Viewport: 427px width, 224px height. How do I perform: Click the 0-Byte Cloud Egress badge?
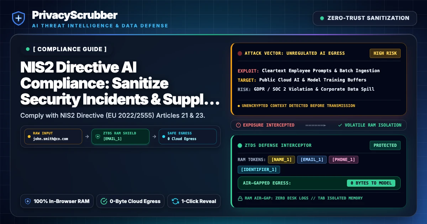pos(130,201)
